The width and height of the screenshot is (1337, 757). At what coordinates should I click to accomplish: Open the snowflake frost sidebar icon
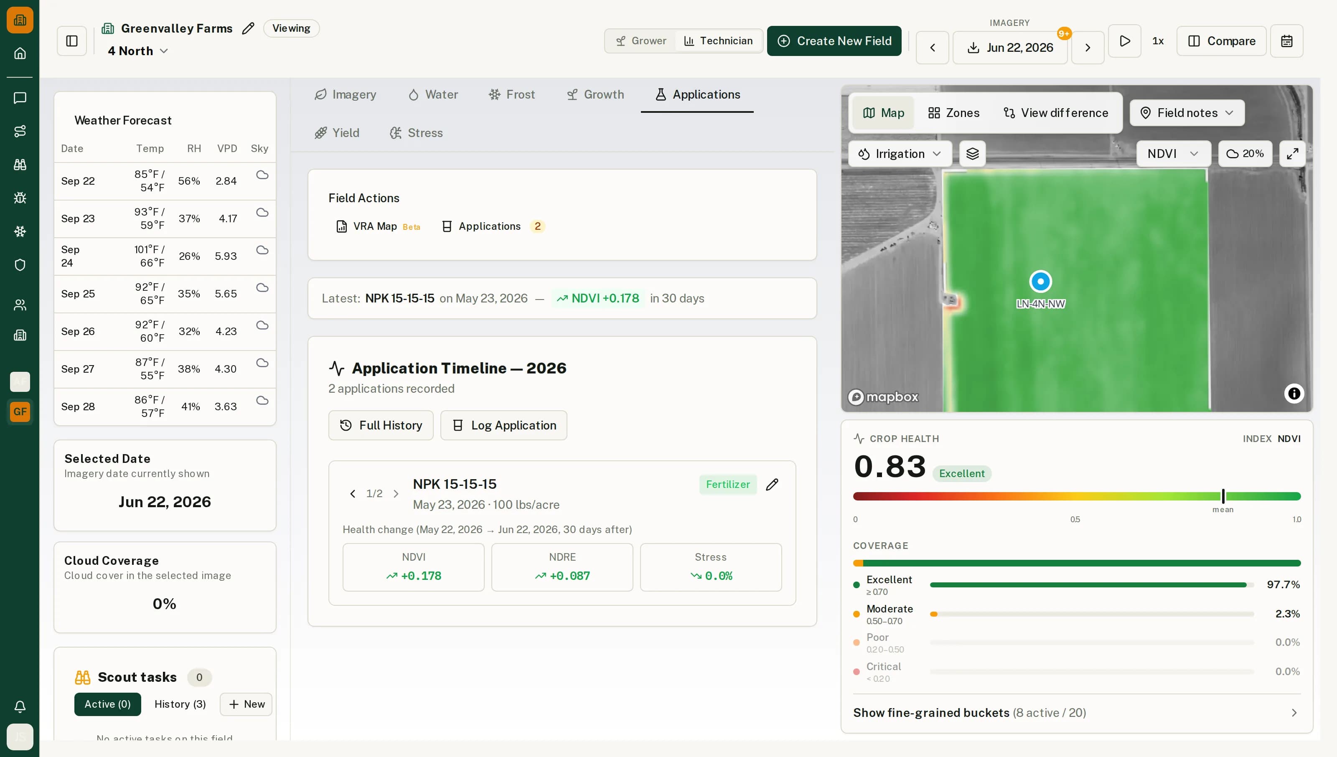pos(20,231)
